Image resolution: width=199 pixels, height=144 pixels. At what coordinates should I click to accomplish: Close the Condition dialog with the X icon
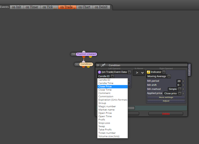[98, 65]
